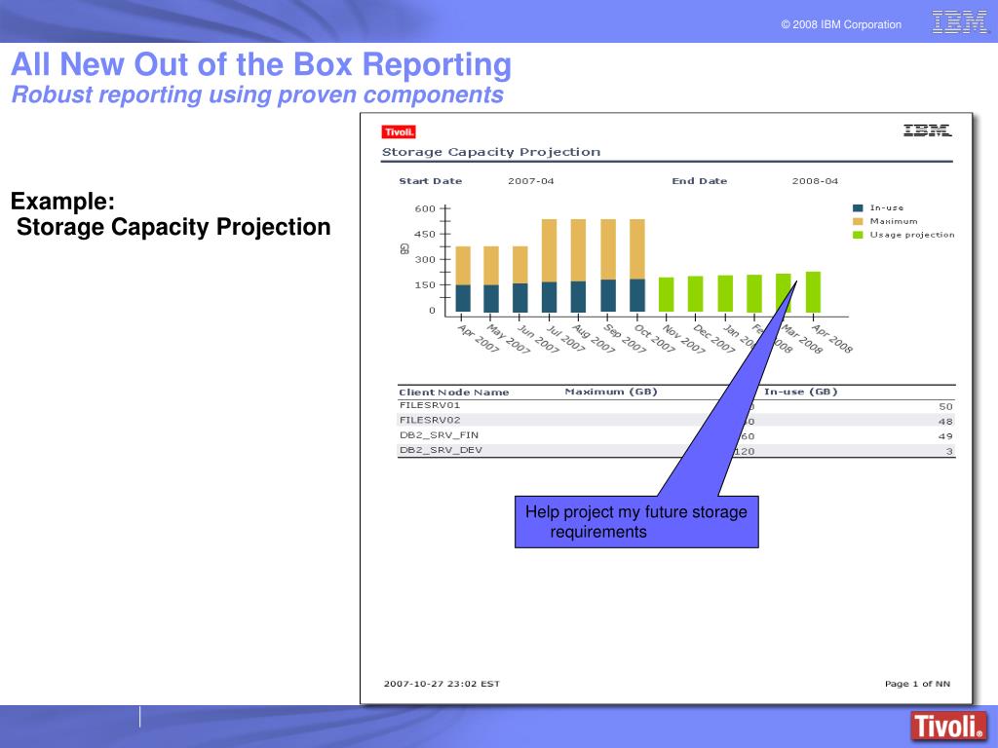Click the Apr 2007 stacked bar
998x748 pixels.
pos(463,279)
